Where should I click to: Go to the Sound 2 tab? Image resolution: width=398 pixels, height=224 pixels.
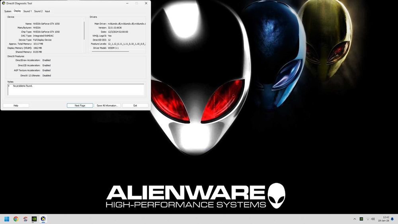click(38, 12)
